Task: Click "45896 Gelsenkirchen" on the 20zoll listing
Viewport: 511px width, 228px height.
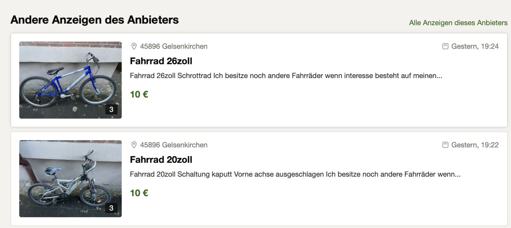Action: [x=174, y=145]
